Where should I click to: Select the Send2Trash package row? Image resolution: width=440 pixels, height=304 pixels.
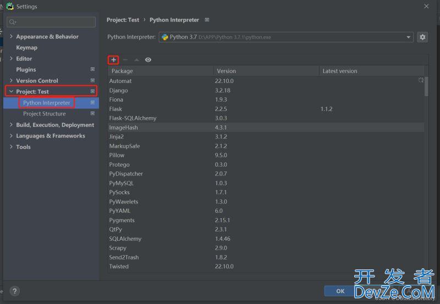(266, 257)
